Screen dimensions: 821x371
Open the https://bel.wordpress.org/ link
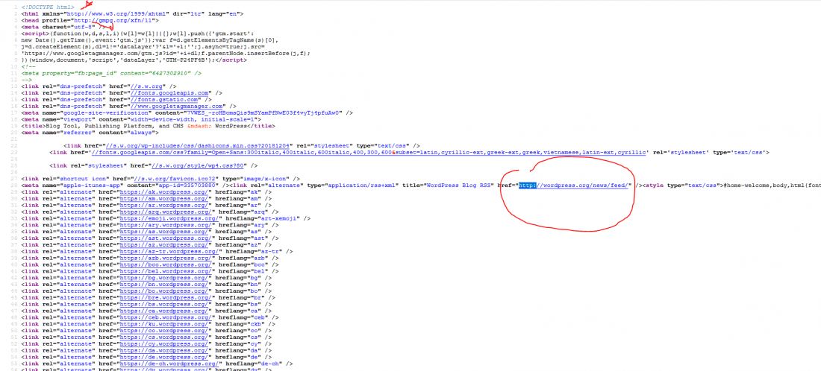click(166, 272)
